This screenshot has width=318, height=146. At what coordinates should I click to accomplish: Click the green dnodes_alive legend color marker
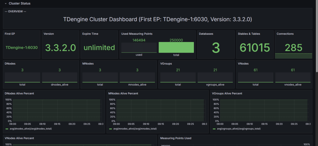click(x=7, y=129)
